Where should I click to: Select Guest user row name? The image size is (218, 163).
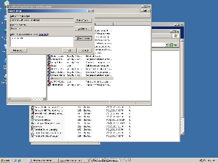pyautogui.click(x=54, y=66)
